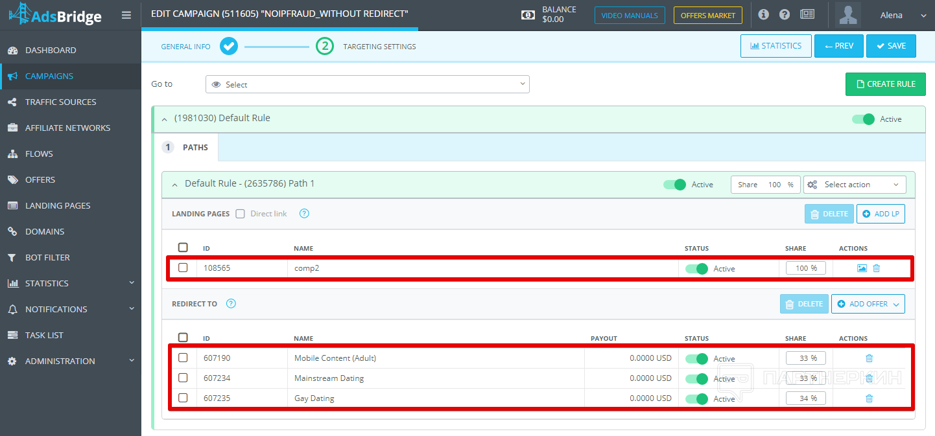935x436 pixels.
Task: Click the balance money icon
Action: [528, 15]
